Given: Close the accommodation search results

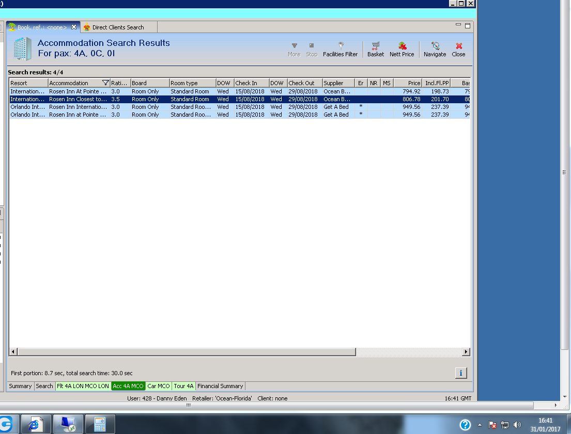Looking at the screenshot, I should 458,50.
